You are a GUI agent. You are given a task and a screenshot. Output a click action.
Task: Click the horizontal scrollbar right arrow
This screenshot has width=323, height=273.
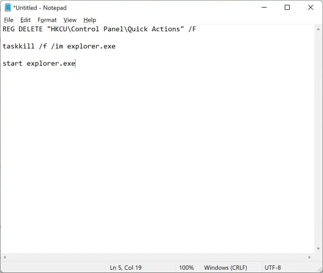coord(310,257)
